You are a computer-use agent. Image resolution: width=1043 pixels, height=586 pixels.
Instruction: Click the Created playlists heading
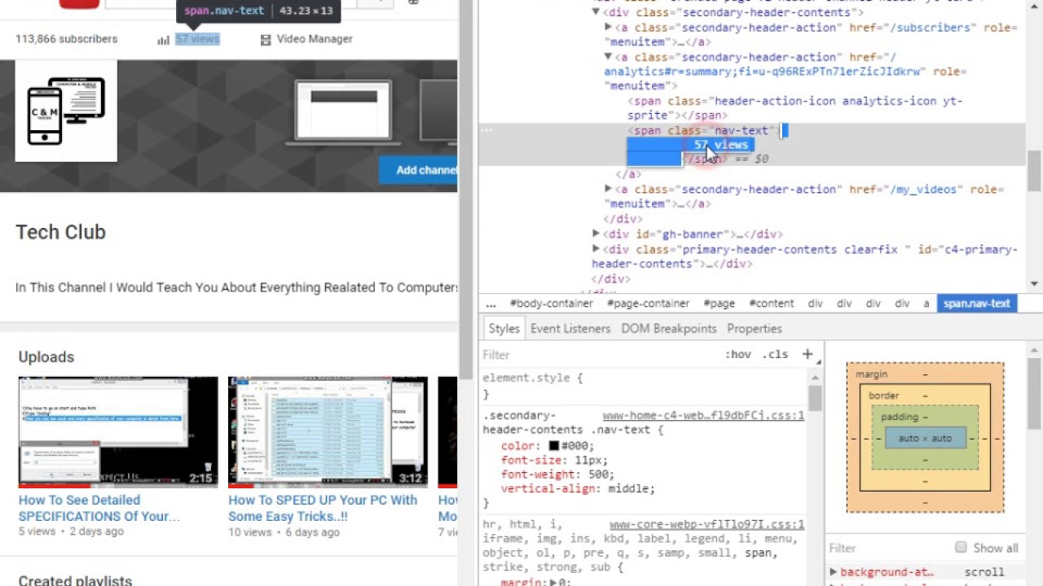(75, 581)
